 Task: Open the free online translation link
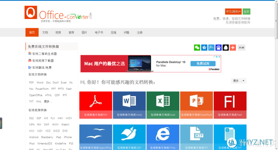[40, 67]
